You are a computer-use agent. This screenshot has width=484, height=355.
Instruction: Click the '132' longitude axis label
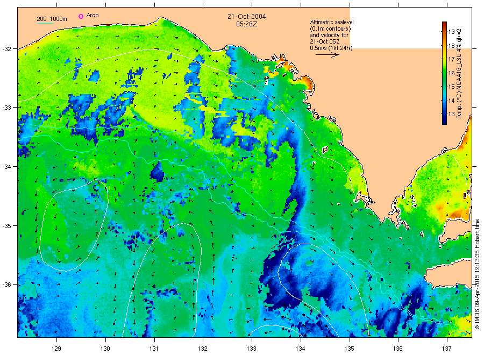[x=203, y=349]
